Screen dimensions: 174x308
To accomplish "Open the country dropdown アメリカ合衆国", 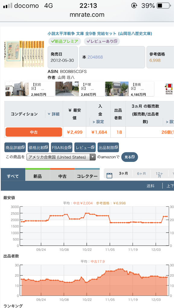I will pos(61,157).
